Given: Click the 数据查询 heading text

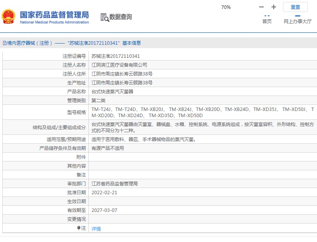Looking at the screenshot, I should tap(120, 17).
